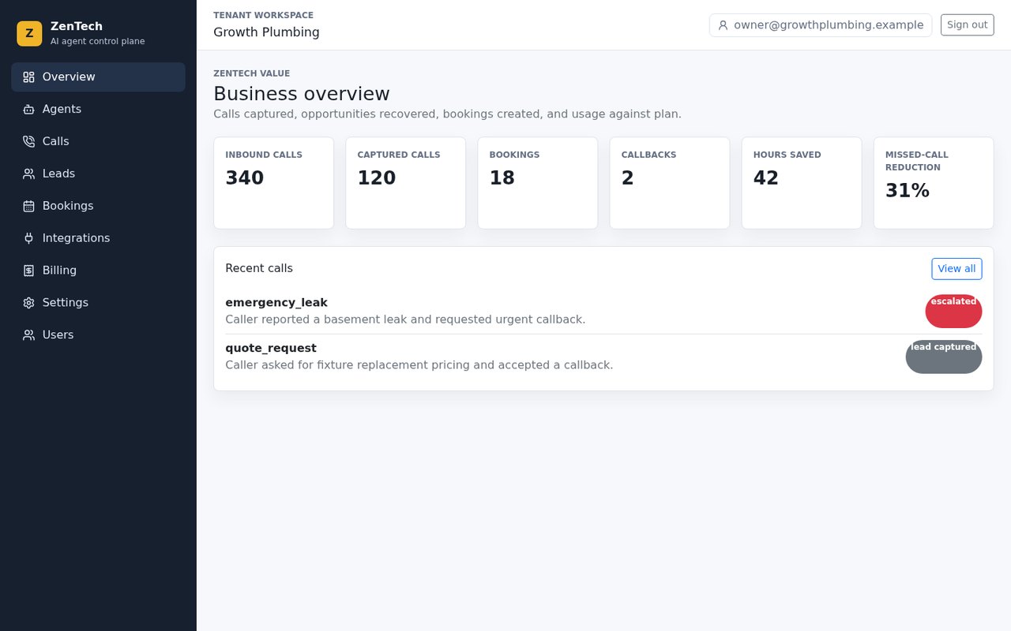The image size is (1011, 631).
Task: Click the Bookings calendar icon
Action: click(x=28, y=207)
